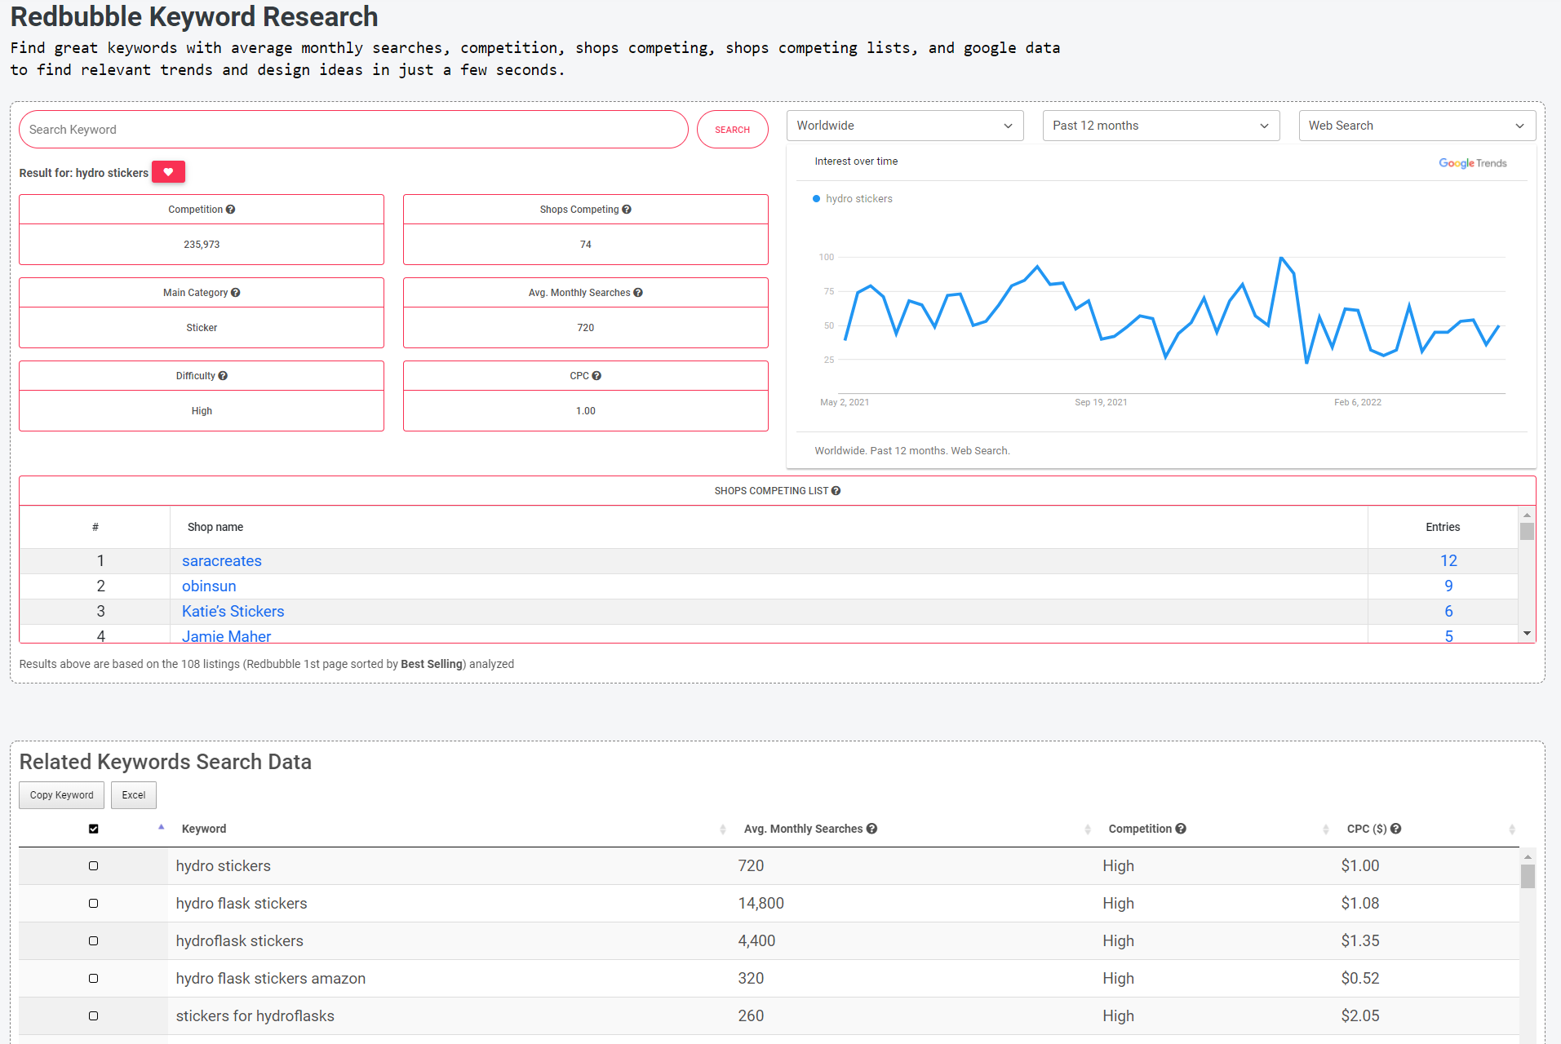Open Avg. Monthly Searches help icon in stats card
1561x1044 pixels.
pos(638,293)
